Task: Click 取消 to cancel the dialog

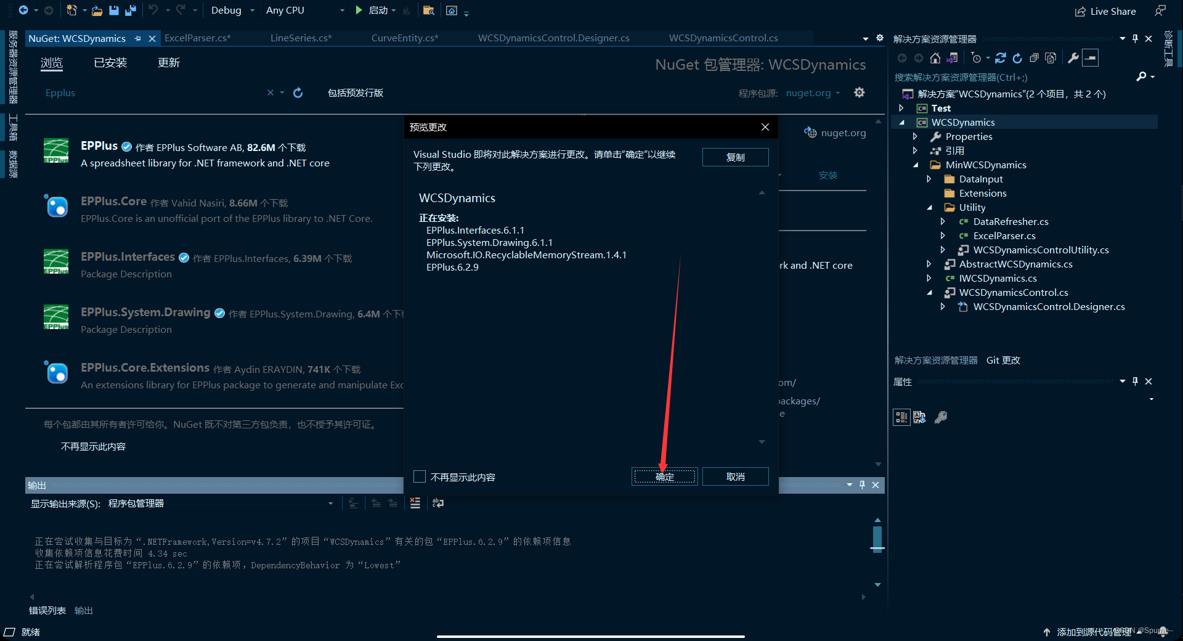Action: pos(736,476)
